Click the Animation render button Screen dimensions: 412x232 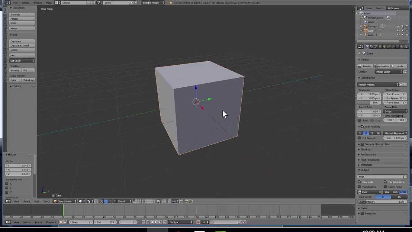383,66
